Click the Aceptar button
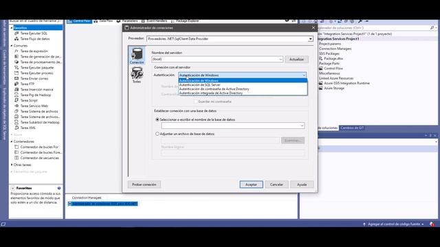Screen dimensions: 440x247 (x=251, y=185)
